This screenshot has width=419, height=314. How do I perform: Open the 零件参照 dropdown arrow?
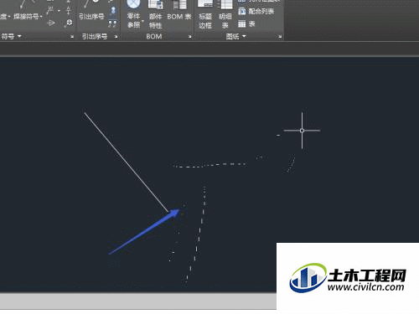142,21
